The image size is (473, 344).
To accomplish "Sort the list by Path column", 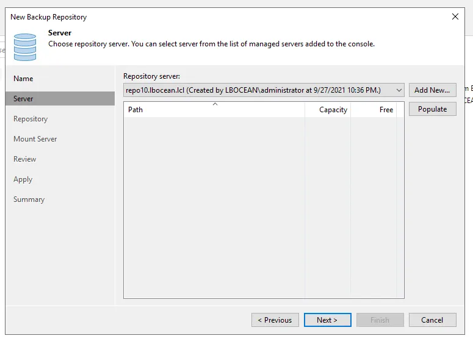I will [x=214, y=110].
